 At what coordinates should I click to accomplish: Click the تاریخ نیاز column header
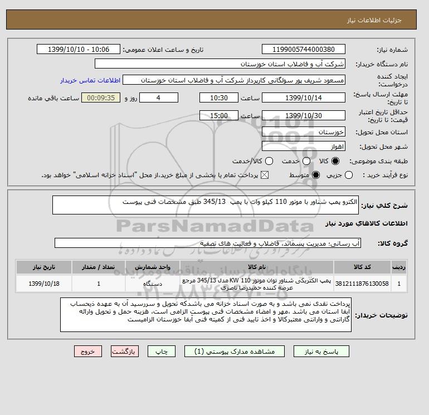[44, 267]
